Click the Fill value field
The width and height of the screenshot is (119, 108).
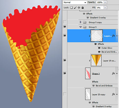(x=100, y=8)
